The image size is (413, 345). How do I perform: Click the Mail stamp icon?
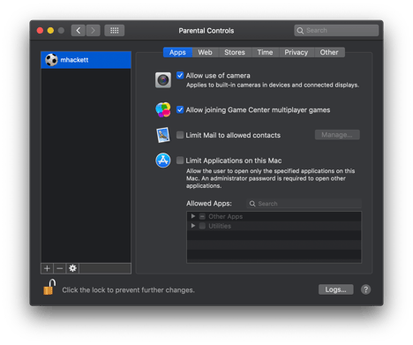click(x=163, y=135)
